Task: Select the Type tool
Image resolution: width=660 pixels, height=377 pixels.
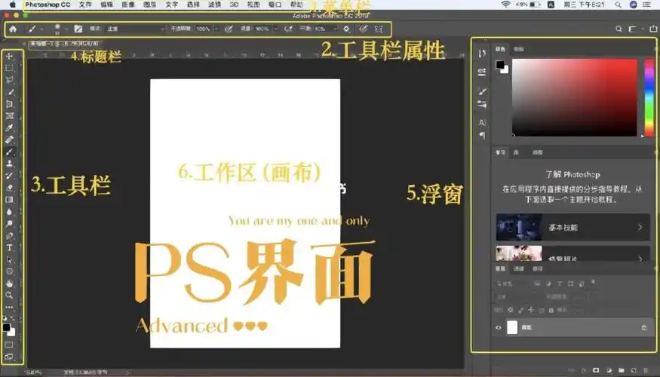Action: pyautogui.click(x=9, y=248)
